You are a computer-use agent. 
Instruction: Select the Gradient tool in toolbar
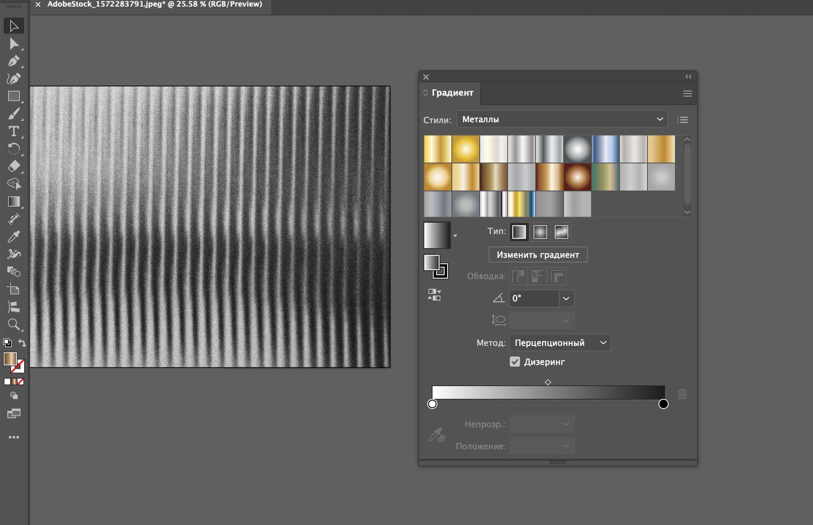point(14,202)
